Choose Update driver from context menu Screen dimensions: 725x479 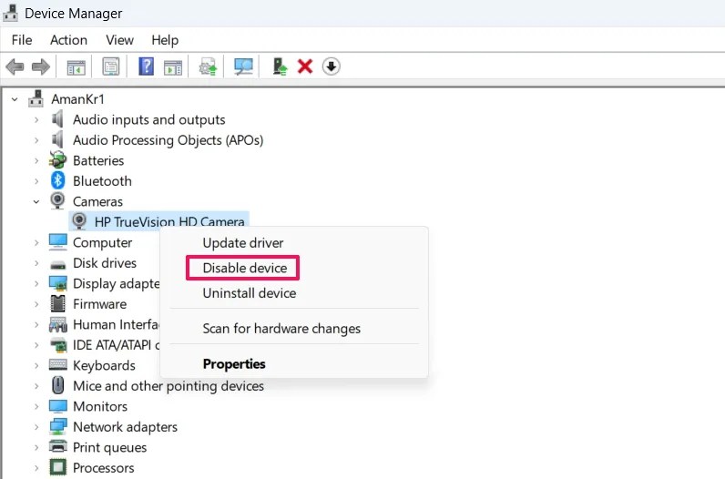tap(243, 243)
